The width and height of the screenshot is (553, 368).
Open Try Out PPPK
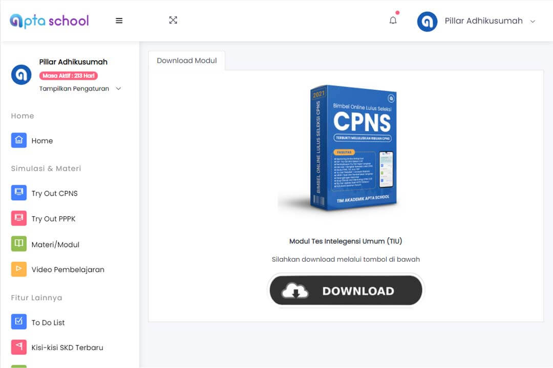pyautogui.click(x=53, y=219)
